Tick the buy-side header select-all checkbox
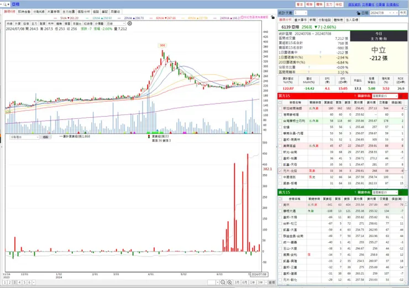The height and width of the screenshot is (288, 409). coord(280,102)
